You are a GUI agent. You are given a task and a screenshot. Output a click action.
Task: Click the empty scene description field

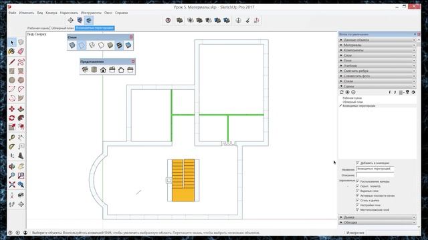[374, 175]
